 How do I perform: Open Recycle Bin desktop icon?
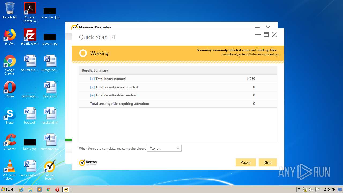(10, 11)
